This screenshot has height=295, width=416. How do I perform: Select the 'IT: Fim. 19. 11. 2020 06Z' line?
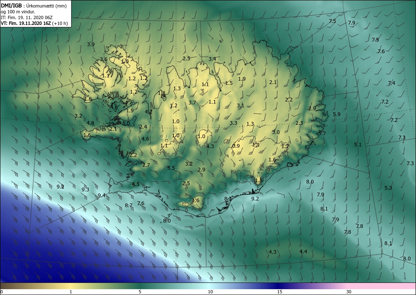tap(27, 17)
